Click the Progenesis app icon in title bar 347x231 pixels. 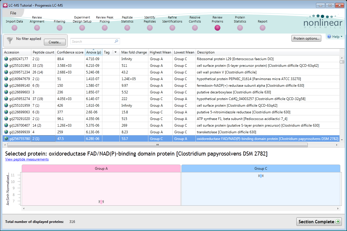(5, 5)
